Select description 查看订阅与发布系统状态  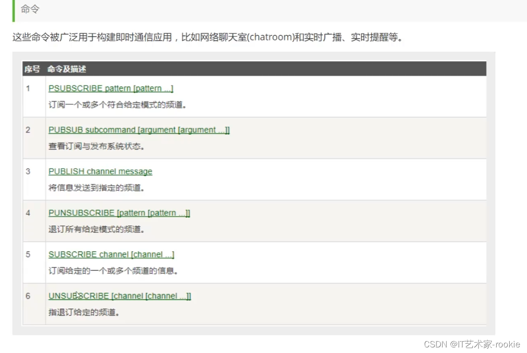tap(96, 146)
